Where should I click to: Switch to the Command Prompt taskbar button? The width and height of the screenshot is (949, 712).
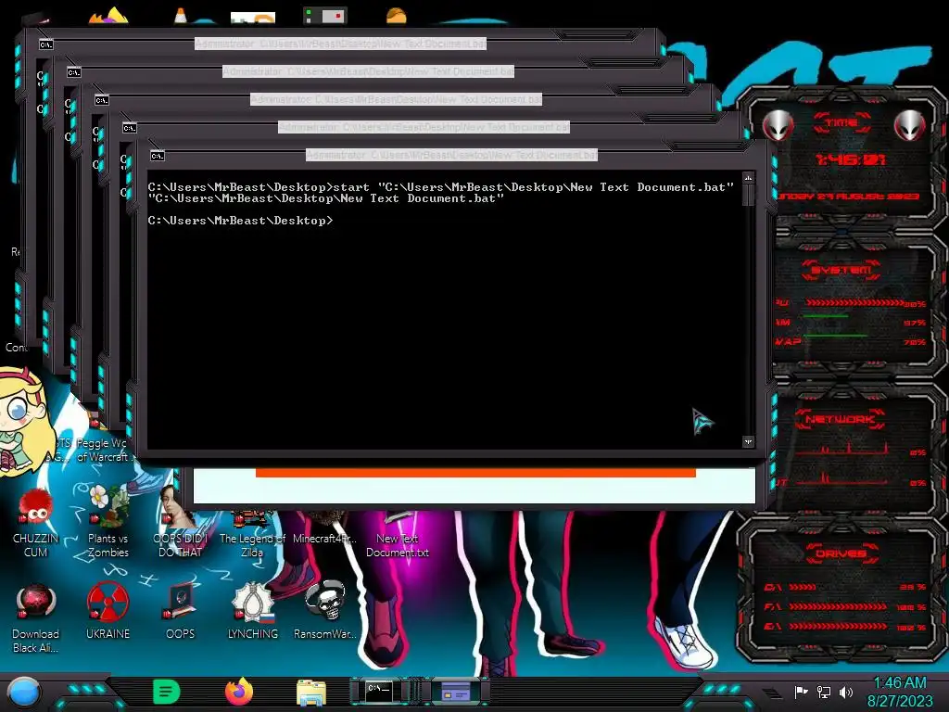tap(379, 692)
